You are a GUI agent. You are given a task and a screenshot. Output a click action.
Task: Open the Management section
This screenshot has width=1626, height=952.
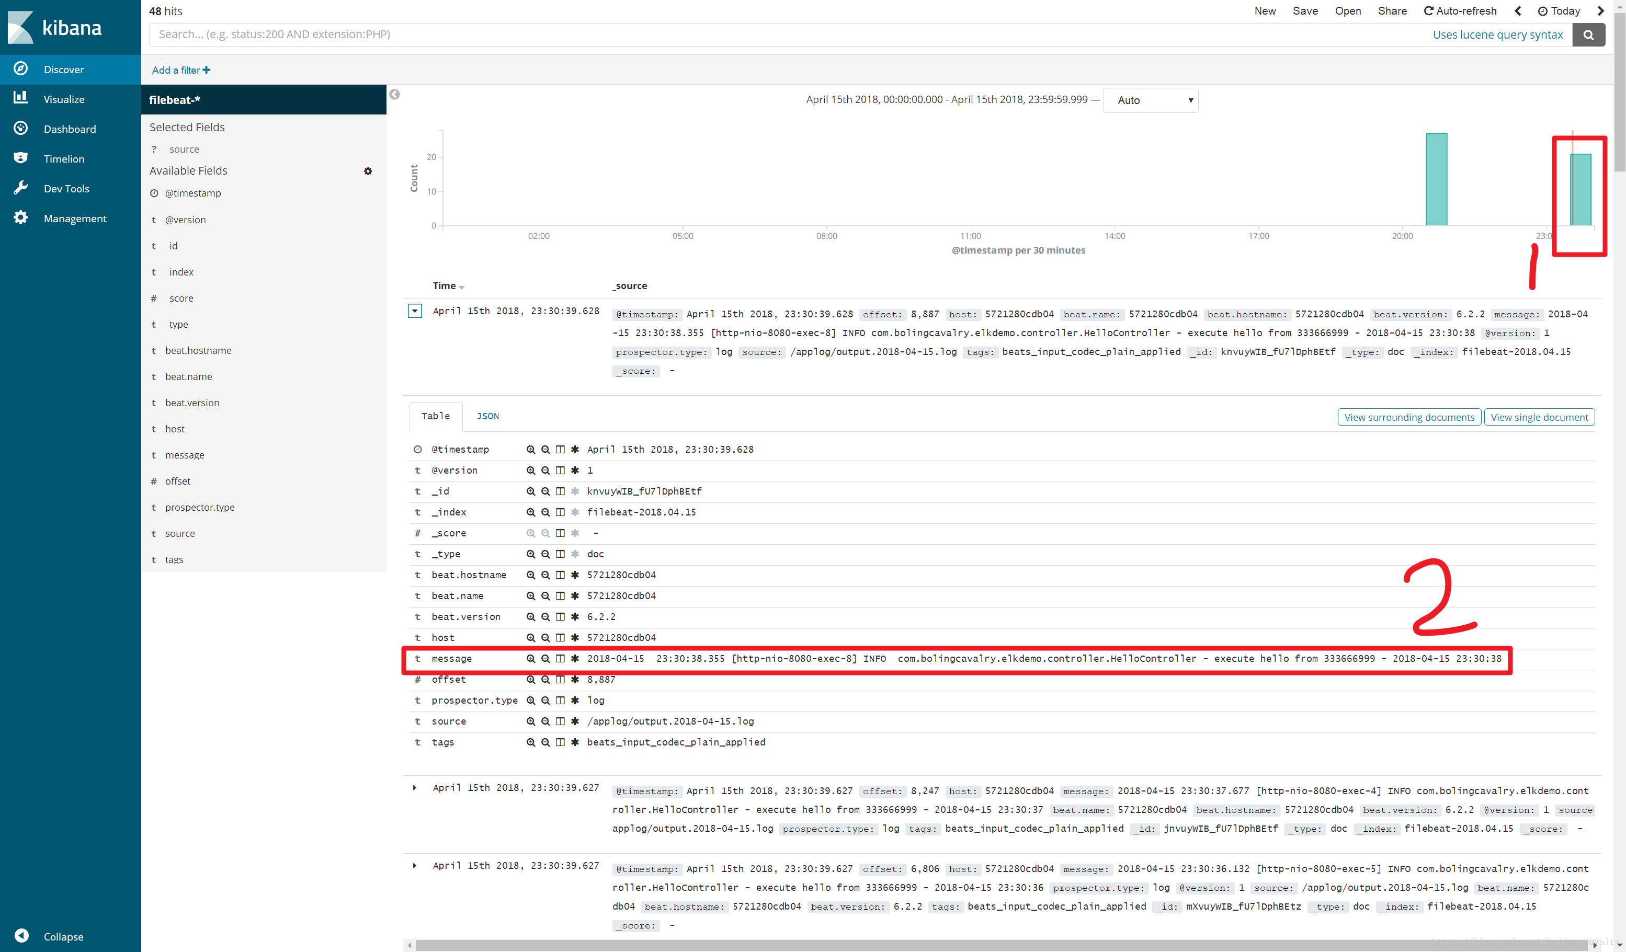(x=70, y=218)
